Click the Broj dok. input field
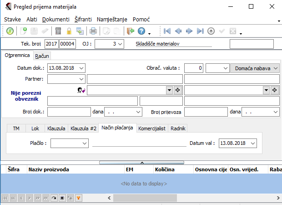This screenshot has width=282, height=205. [x=69, y=112]
